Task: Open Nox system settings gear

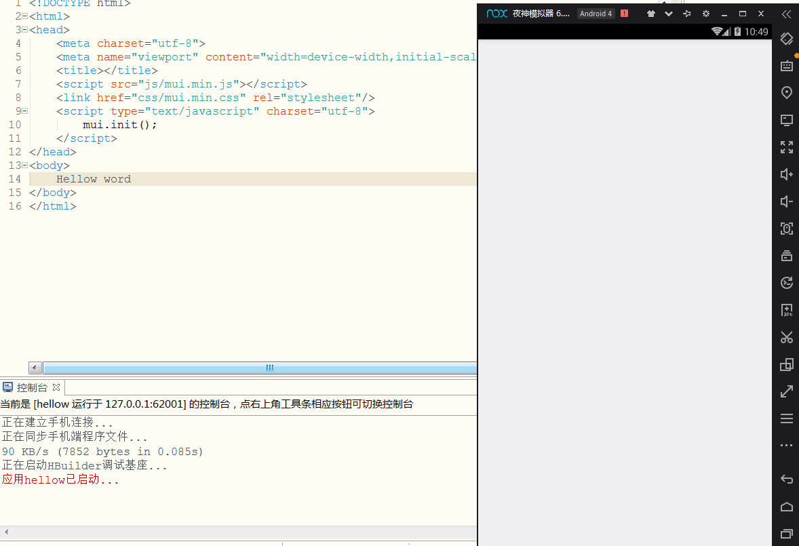Action: coord(706,14)
